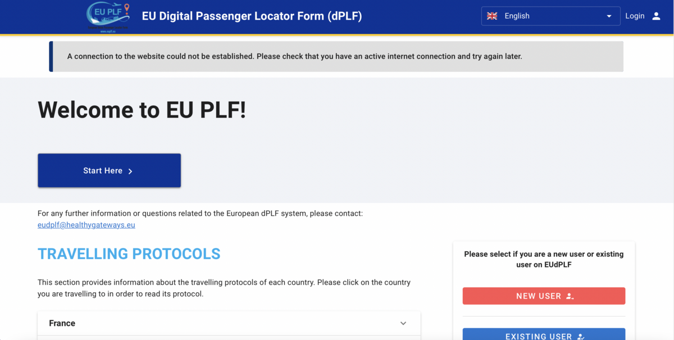Click the EU PLF logo

pyautogui.click(x=108, y=17)
